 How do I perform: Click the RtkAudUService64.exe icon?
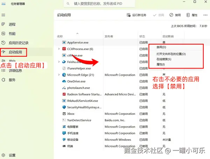tap(64, 101)
